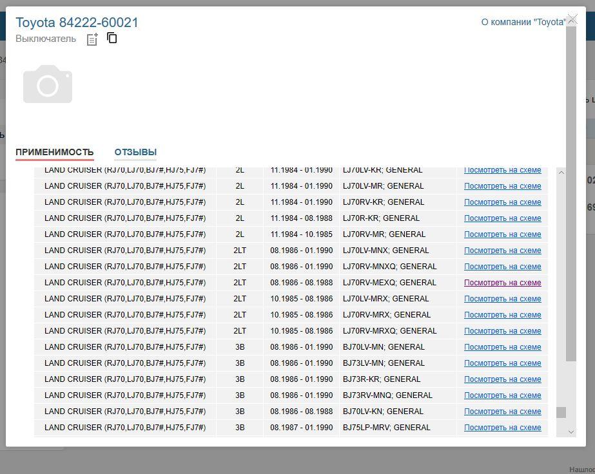Close the Toyota 84222-60021 dialog
Screen dimensions: 595x474
click(x=572, y=19)
